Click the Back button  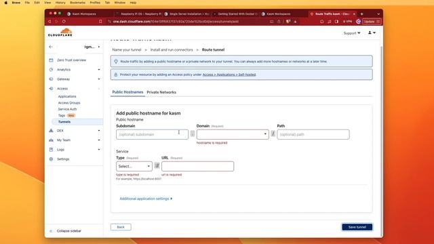[x=121, y=227]
